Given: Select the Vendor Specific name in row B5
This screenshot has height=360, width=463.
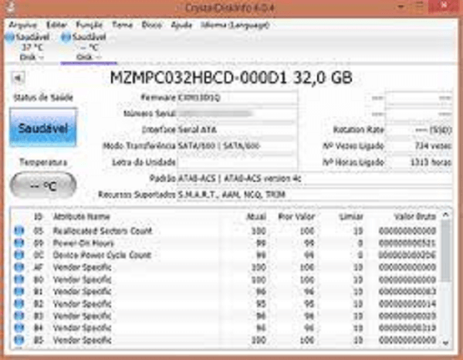Looking at the screenshot, I should click(x=82, y=340).
